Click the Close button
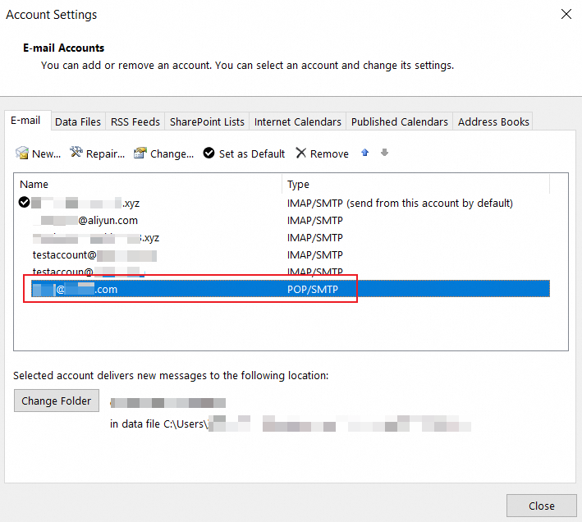The width and height of the screenshot is (582, 522). [x=542, y=506]
